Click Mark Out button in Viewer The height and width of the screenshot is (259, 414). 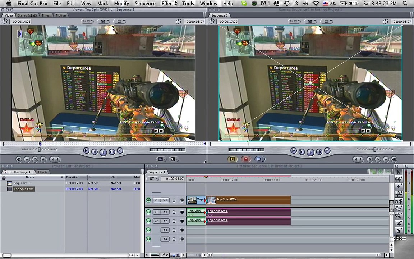(x=57, y=159)
